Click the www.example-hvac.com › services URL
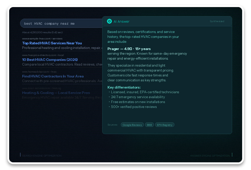251x170 pixels. coord(42,39)
